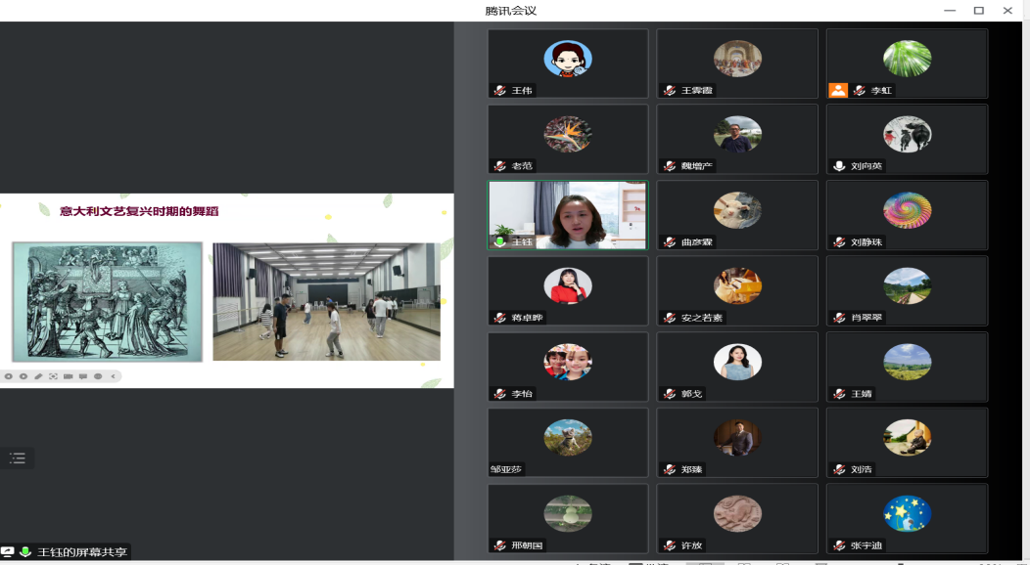The image size is (1030, 565).
Task: Click the muted mic icon beside 郭戈
Action: coord(670,394)
